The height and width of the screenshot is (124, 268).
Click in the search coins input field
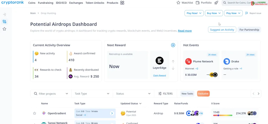244,3
